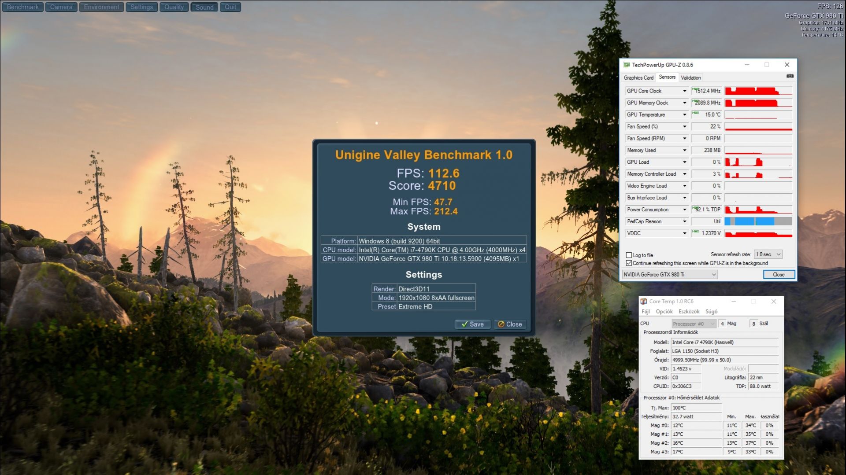Click the Close button in GPU-Z
The height and width of the screenshot is (475, 846).
coord(779,275)
